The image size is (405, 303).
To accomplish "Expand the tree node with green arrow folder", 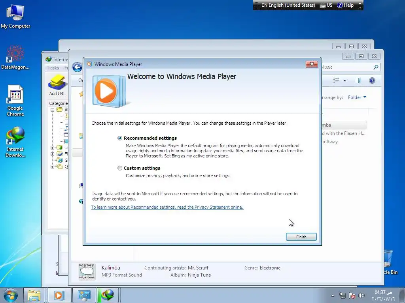I will point(53,148).
